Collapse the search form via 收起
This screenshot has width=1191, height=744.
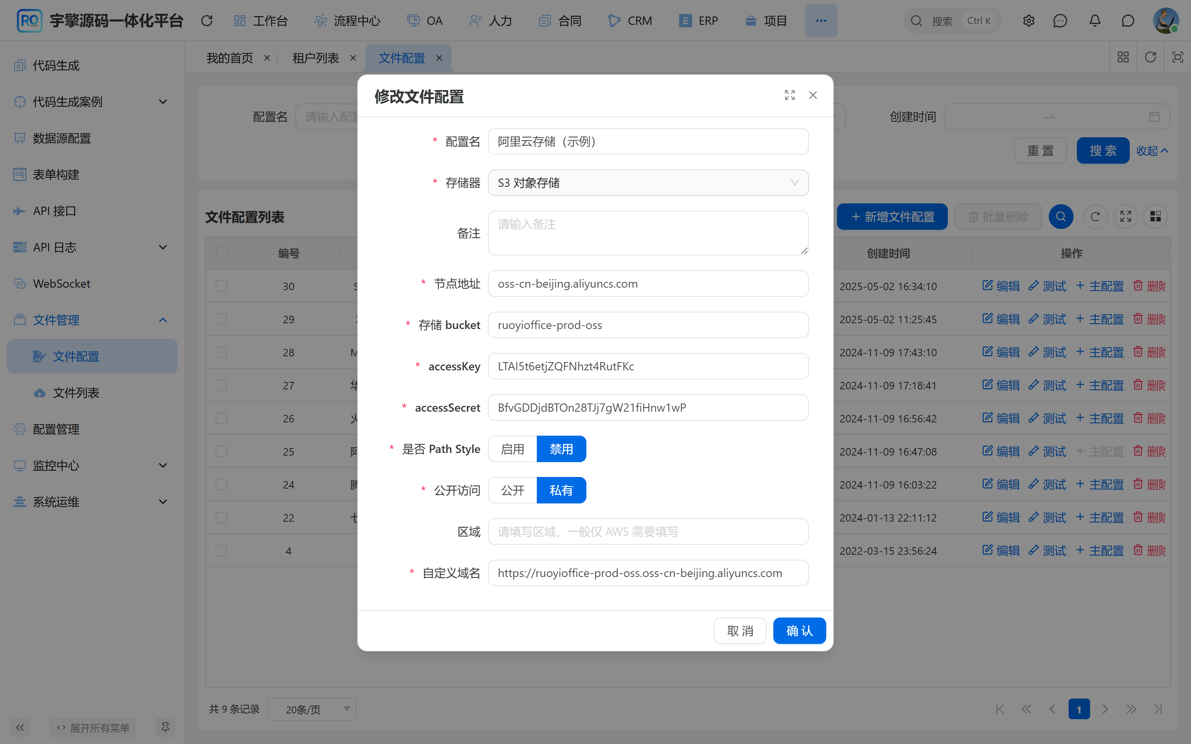tap(1152, 150)
